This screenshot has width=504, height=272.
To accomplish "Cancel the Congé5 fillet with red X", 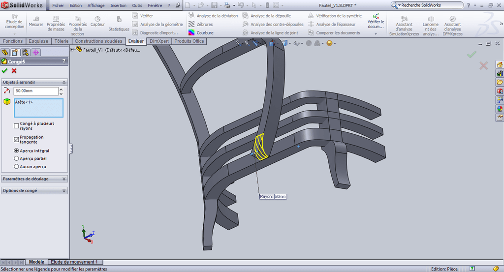I will pos(14,71).
